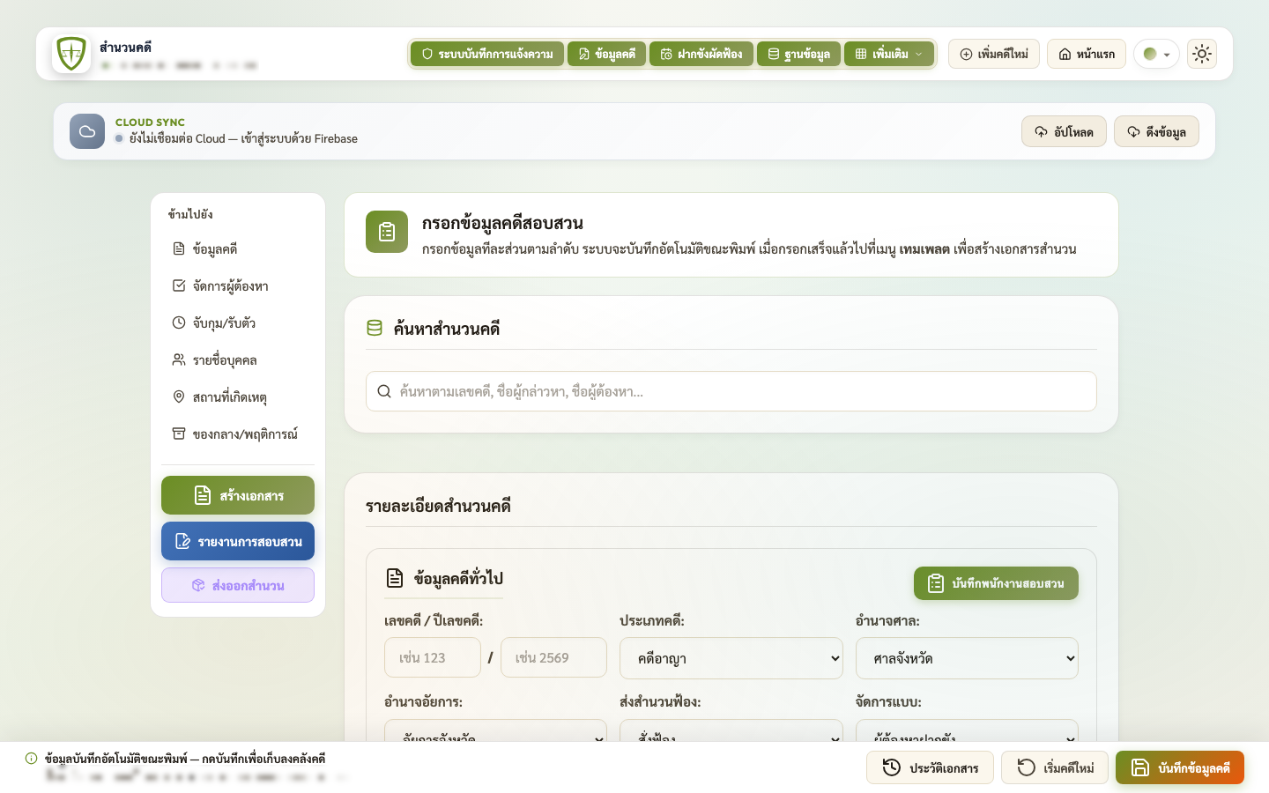Click ประวัติเอกสาร history button
Viewport: 1269px width, 793px height.
coord(930,767)
